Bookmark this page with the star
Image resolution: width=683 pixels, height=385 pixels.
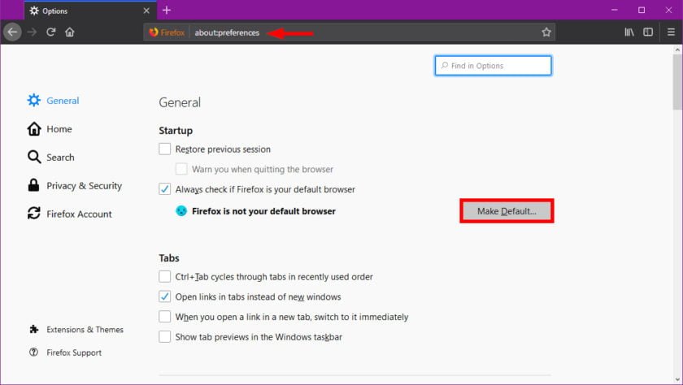point(546,32)
